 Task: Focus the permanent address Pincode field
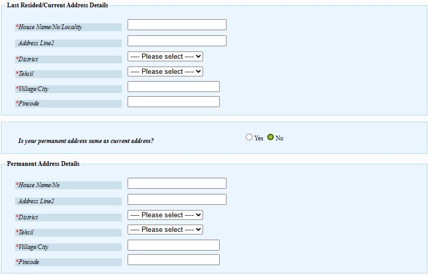tap(173, 259)
